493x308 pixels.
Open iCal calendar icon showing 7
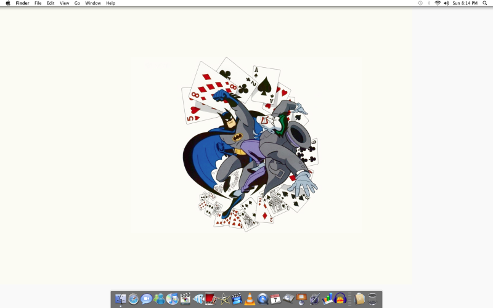pyautogui.click(x=275, y=299)
